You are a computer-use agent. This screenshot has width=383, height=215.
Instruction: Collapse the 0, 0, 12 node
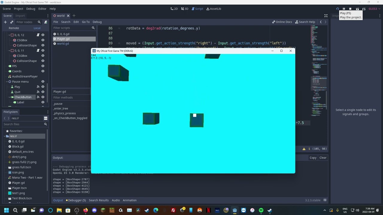(9, 35)
